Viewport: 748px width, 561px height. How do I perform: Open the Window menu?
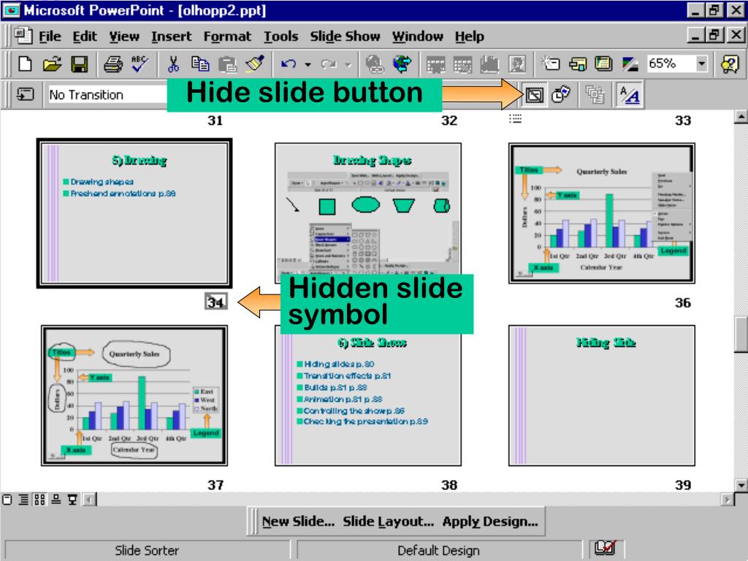pos(417,37)
